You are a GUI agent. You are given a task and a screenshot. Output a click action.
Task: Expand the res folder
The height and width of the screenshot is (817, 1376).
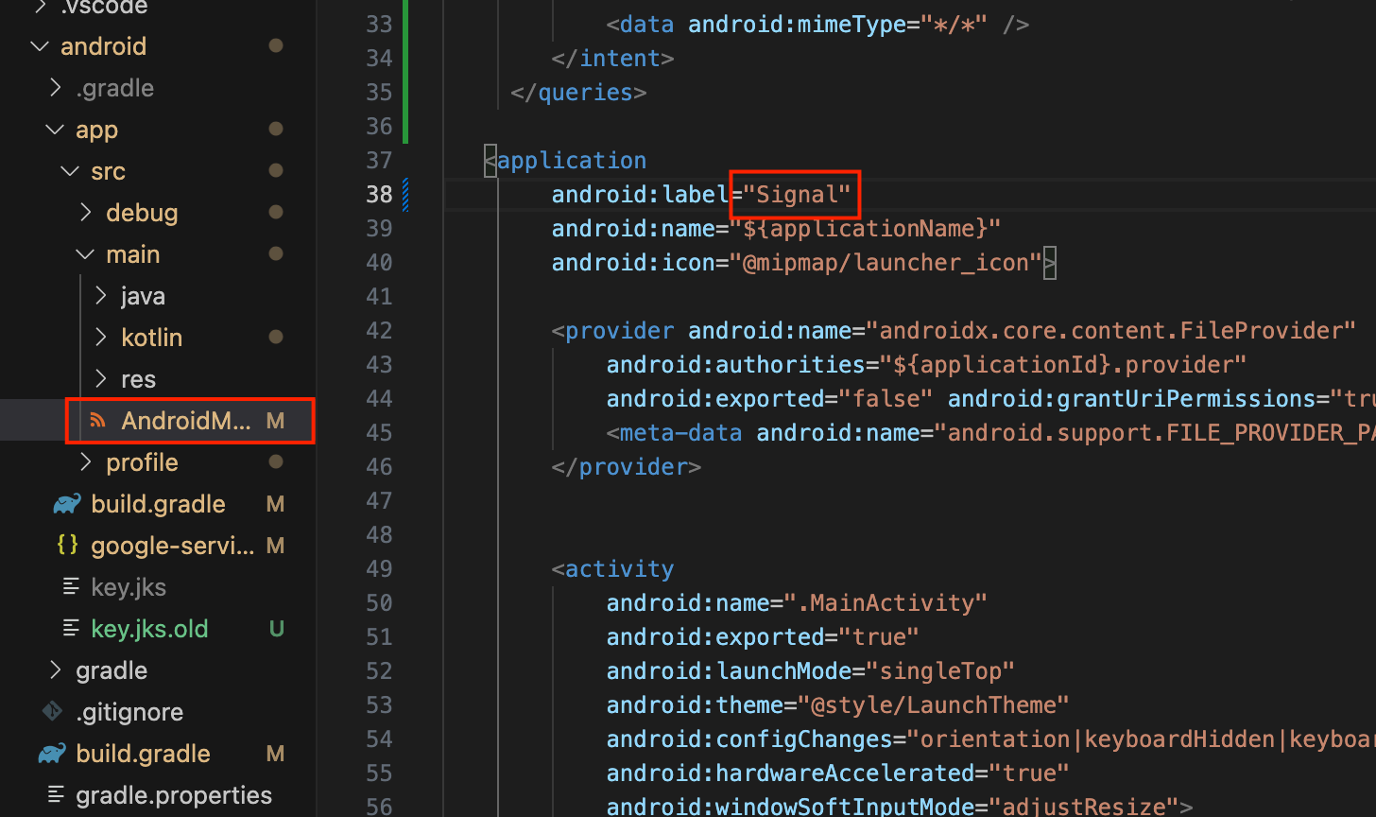101,379
